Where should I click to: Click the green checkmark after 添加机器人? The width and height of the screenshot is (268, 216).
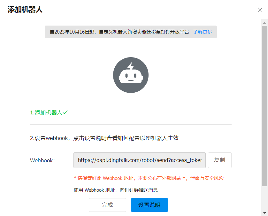click(x=65, y=112)
